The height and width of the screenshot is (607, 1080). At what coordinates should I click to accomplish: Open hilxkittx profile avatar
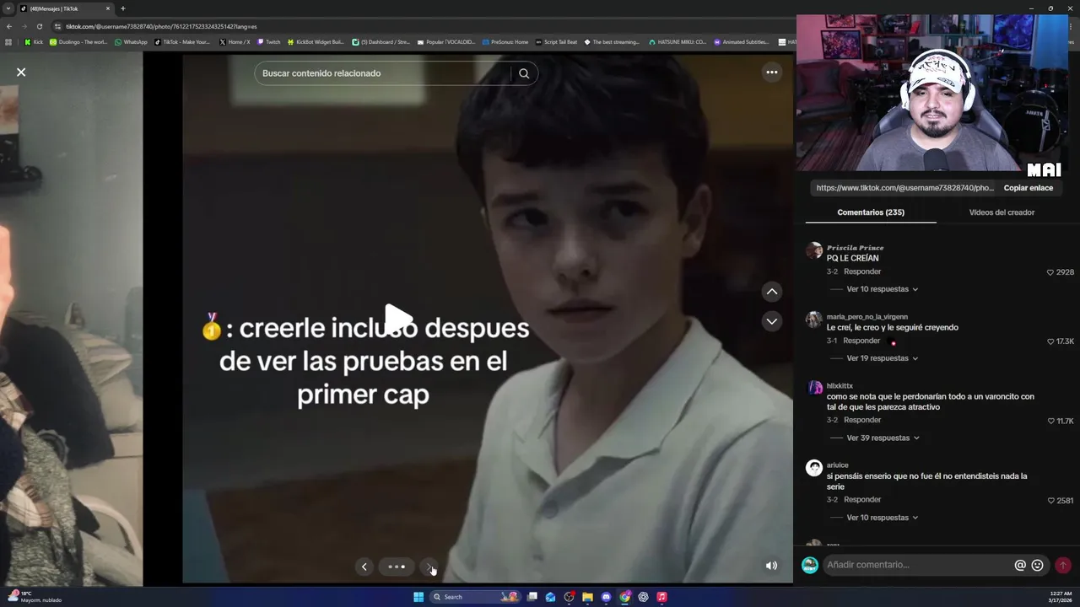click(814, 388)
